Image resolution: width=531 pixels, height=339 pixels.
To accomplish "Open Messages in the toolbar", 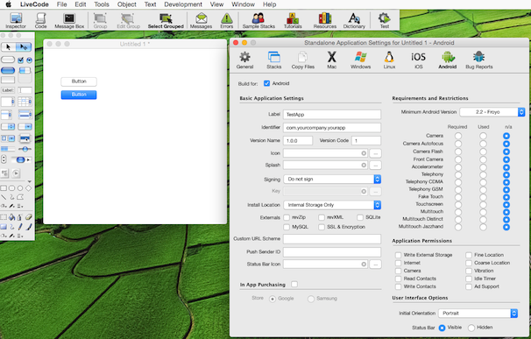I will (201, 20).
